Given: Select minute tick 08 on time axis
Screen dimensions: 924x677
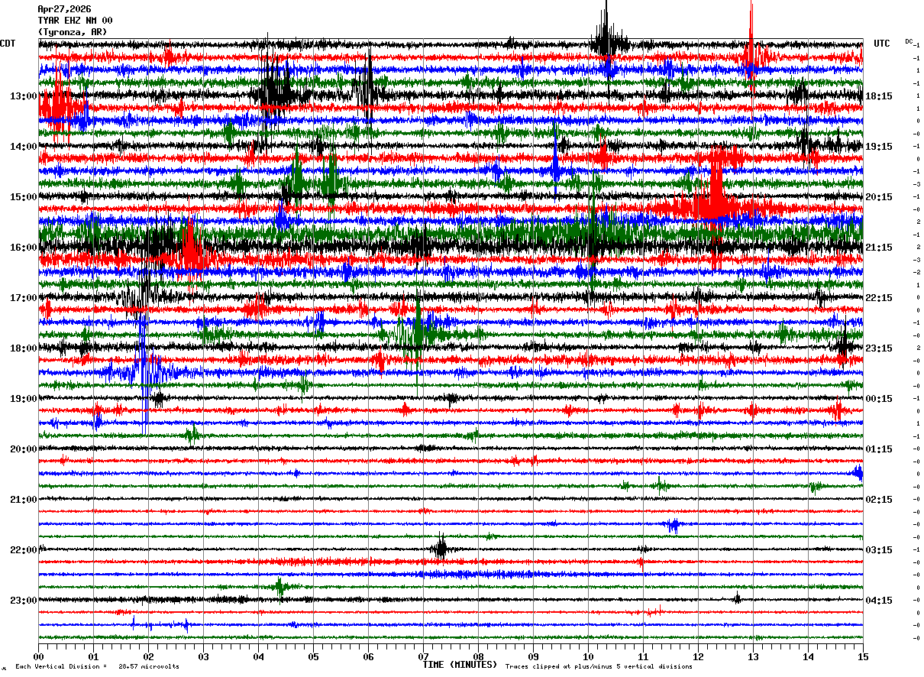Looking at the screenshot, I should pos(478,656).
